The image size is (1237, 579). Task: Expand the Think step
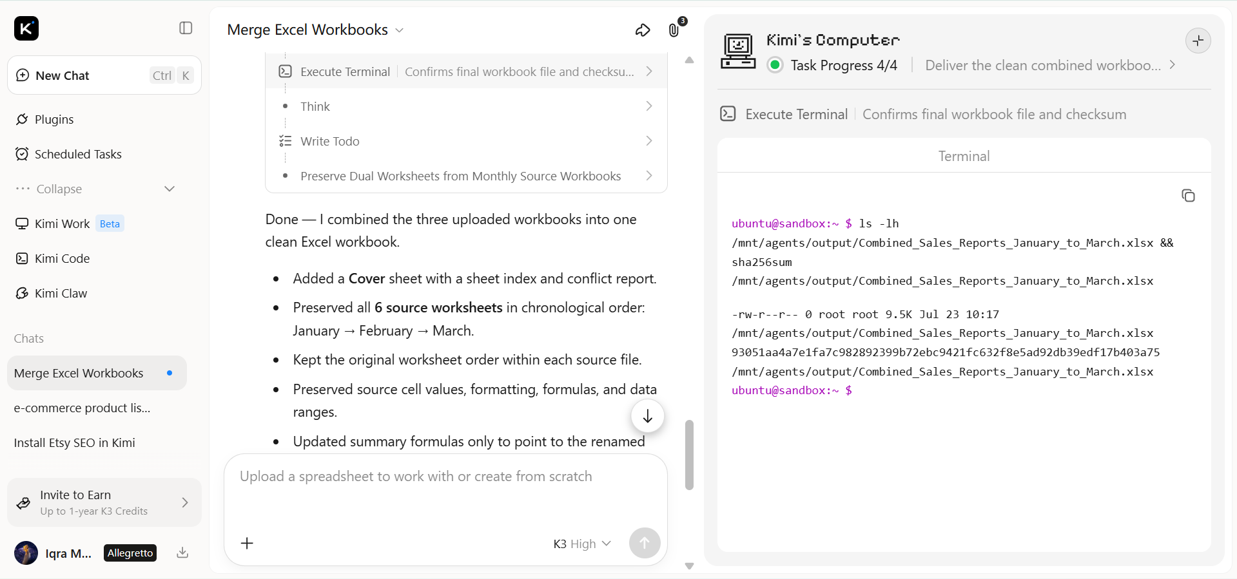(x=467, y=106)
